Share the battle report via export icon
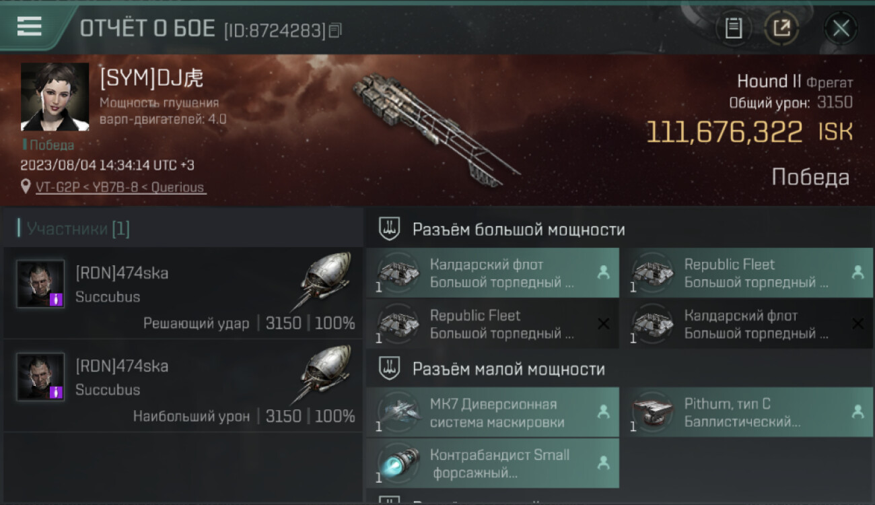This screenshot has width=875, height=505. point(781,28)
